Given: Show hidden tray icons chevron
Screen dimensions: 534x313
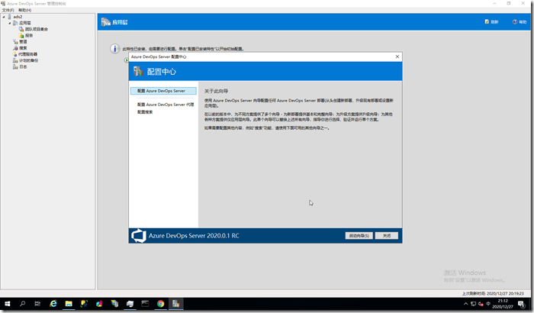Looking at the screenshot, I should pyautogui.click(x=465, y=303).
